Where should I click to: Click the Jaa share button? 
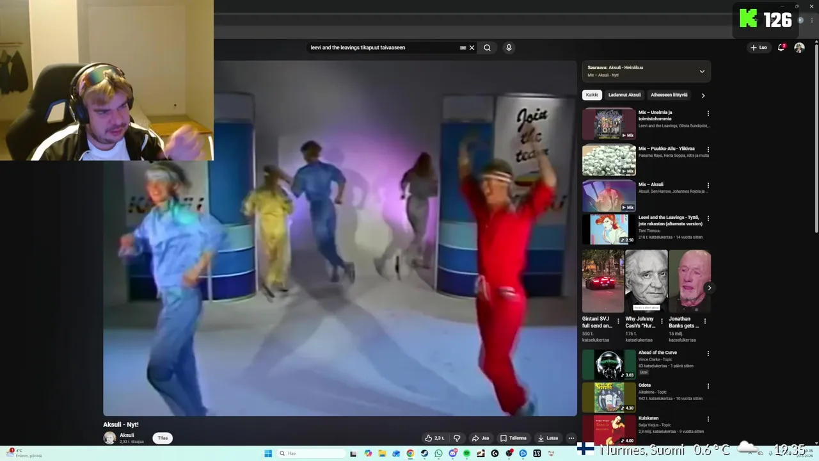click(x=480, y=438)
